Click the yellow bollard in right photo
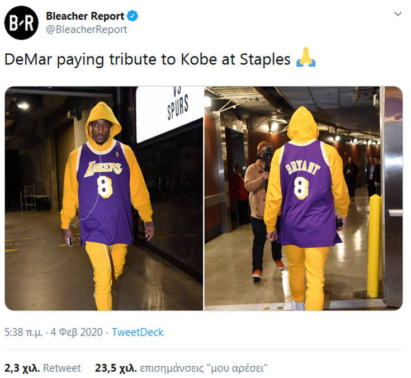The width and height of the screenshot is (411, 378). pyautogui.click(x=374, y=246)
